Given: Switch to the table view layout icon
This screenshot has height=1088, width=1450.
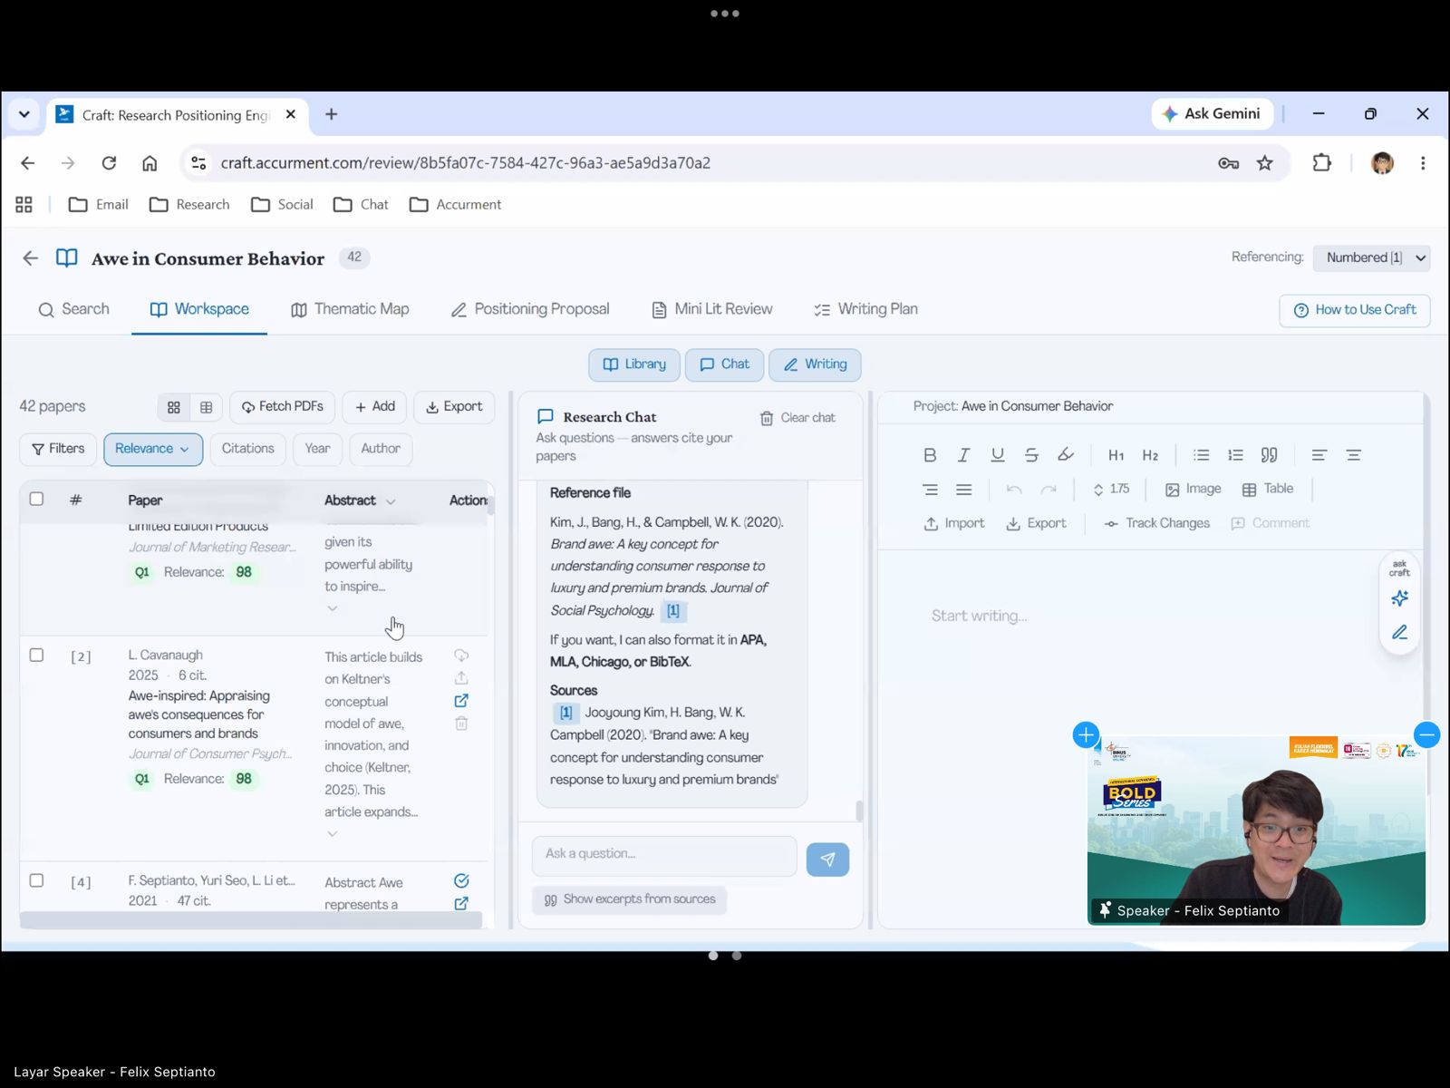Looking at the screenshot, I should coord(207,407).
